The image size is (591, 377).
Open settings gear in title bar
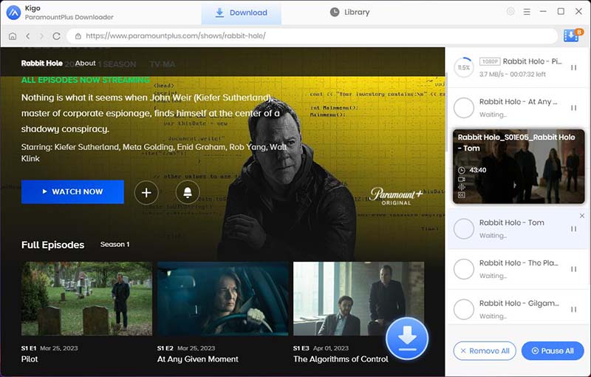510,12
